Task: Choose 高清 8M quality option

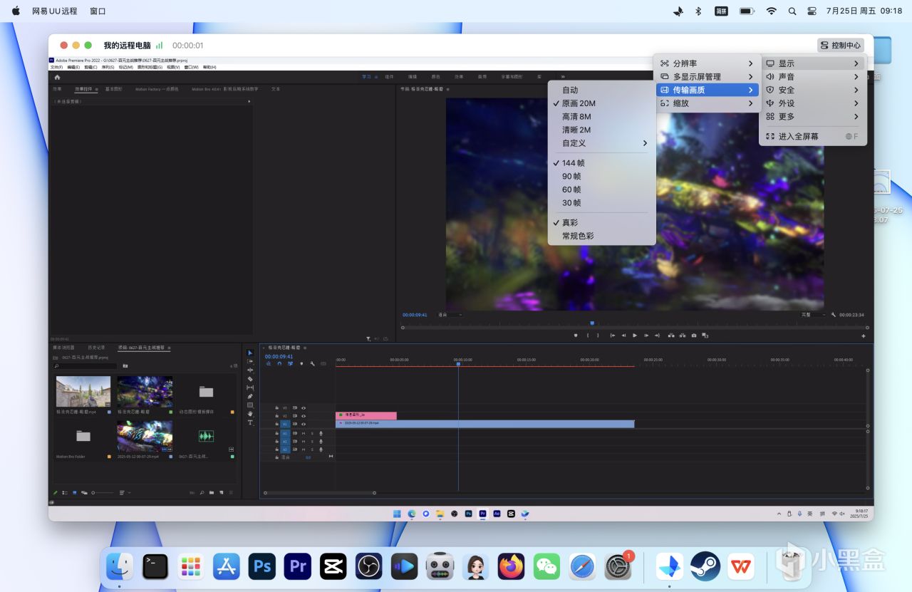Action: pos(576,117)
